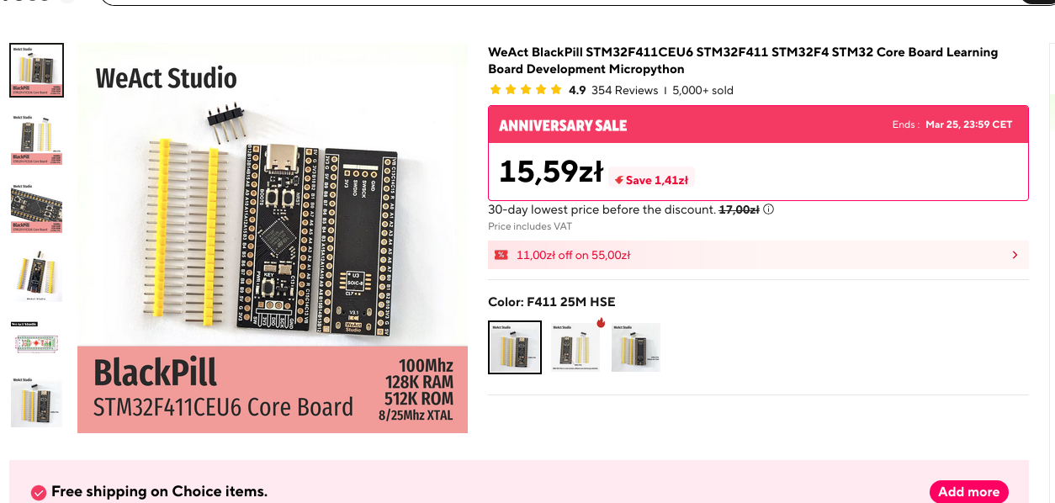Click the large BlackPill product image
The height and width of the screenshot is (503, 1055).
[x=273, y=238]
